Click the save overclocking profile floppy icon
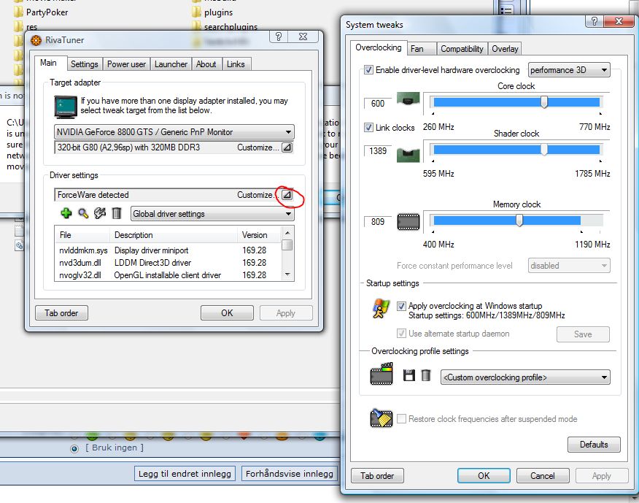This screenshot has width=639, height=503. [408, 375]
